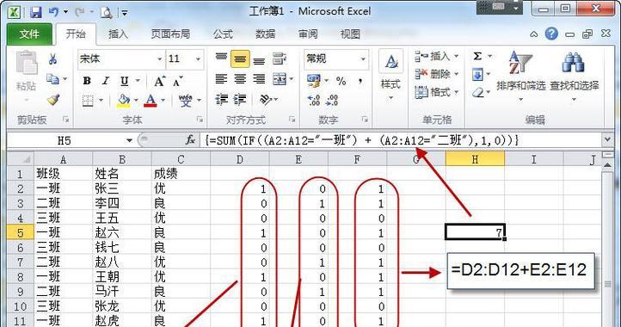
Task: Cut selection with the scissors icon
Action: click(x=52, y=59)
